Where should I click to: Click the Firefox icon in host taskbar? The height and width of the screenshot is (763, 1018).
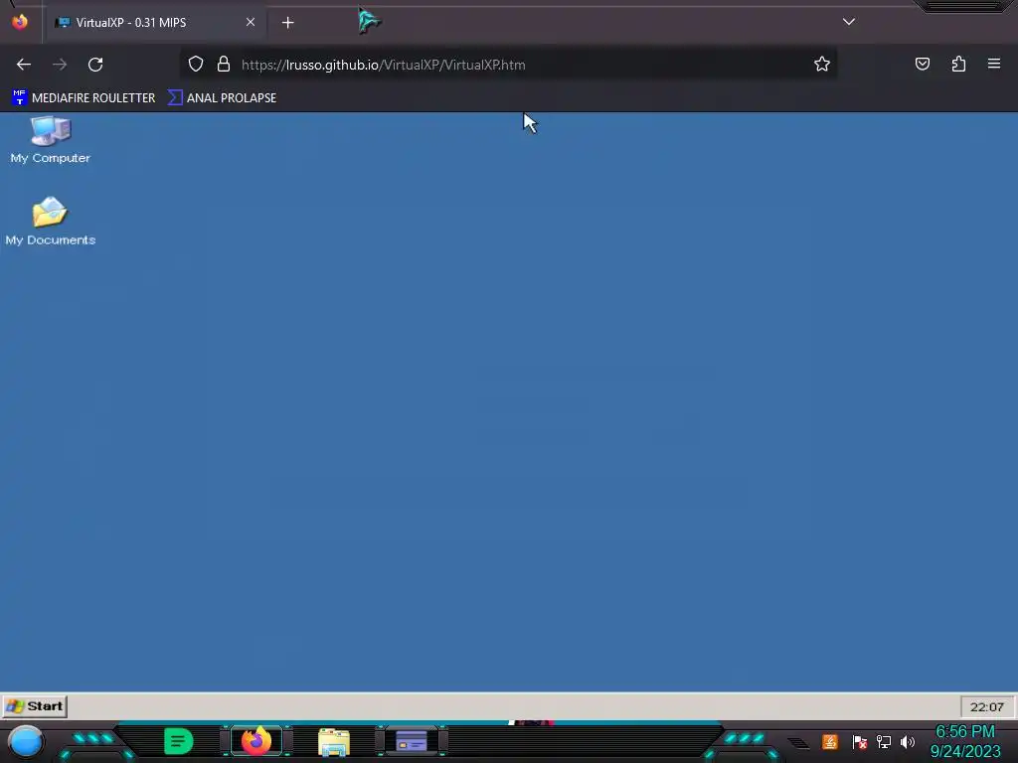[x=256, y=741]
